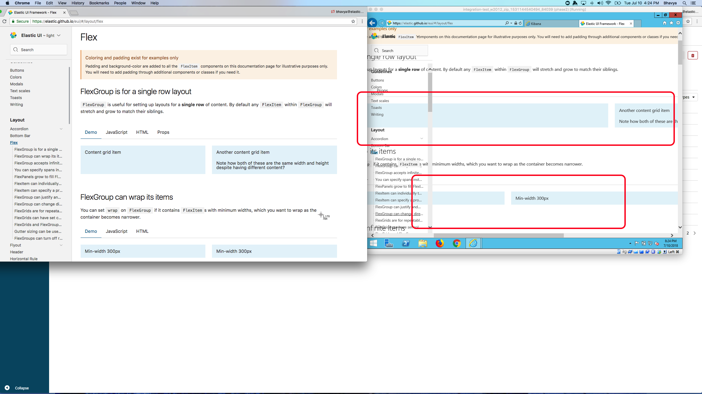Click the Elastic UI logo in the sidebar
702x394 pixels.
[x=13, y=35]
